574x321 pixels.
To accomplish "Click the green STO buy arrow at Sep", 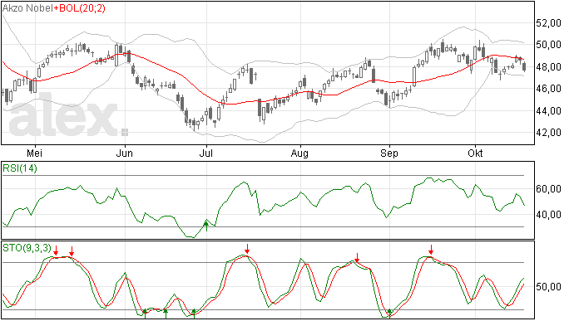I will (390, 314).
